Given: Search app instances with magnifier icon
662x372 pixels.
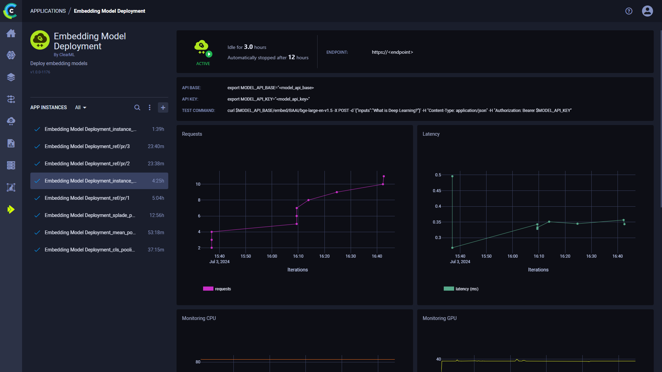Looking at the screenshot, I should [x=137, y=107].
